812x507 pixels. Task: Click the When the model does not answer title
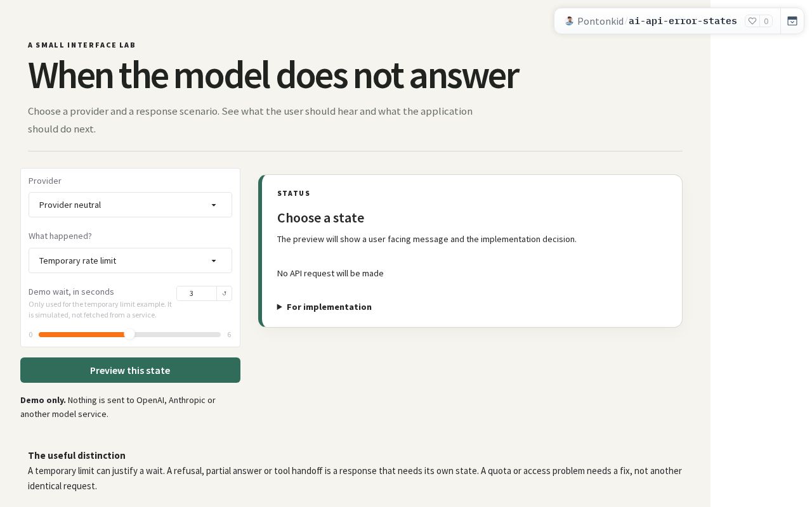(273, 75)
